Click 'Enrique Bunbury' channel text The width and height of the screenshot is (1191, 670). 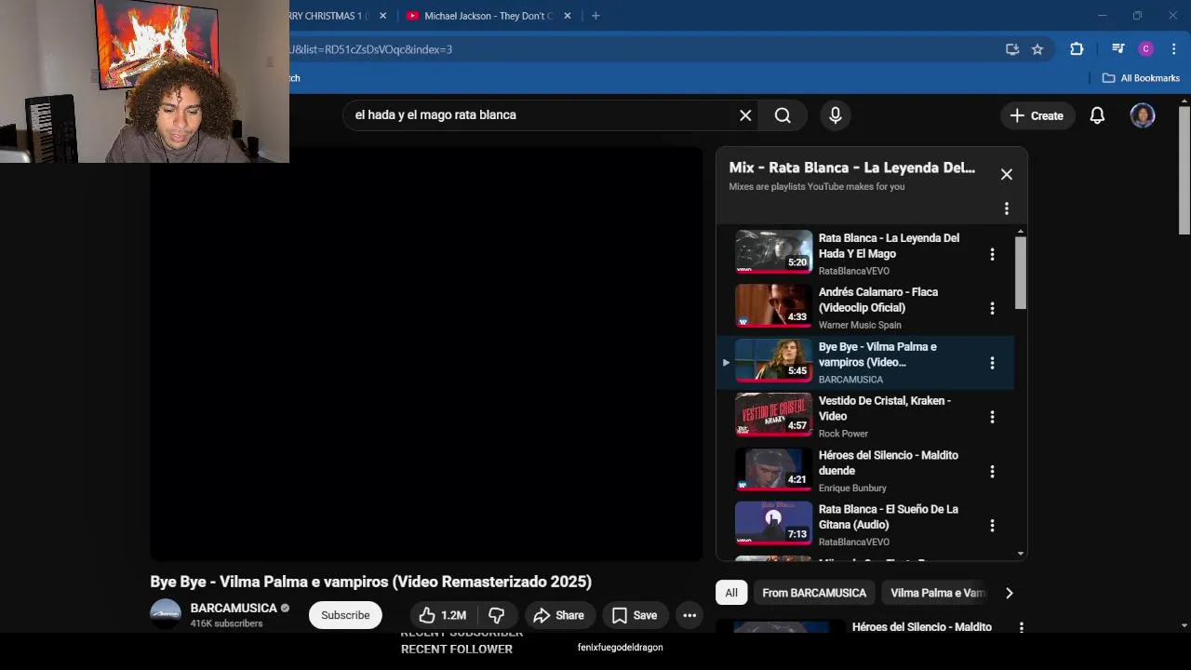coord(852,488)
